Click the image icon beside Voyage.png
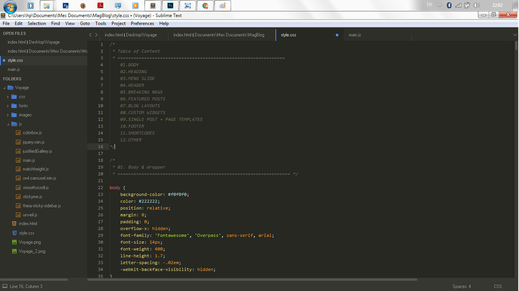519x291 pixels. pyautogui.click(x=14, y=242)
